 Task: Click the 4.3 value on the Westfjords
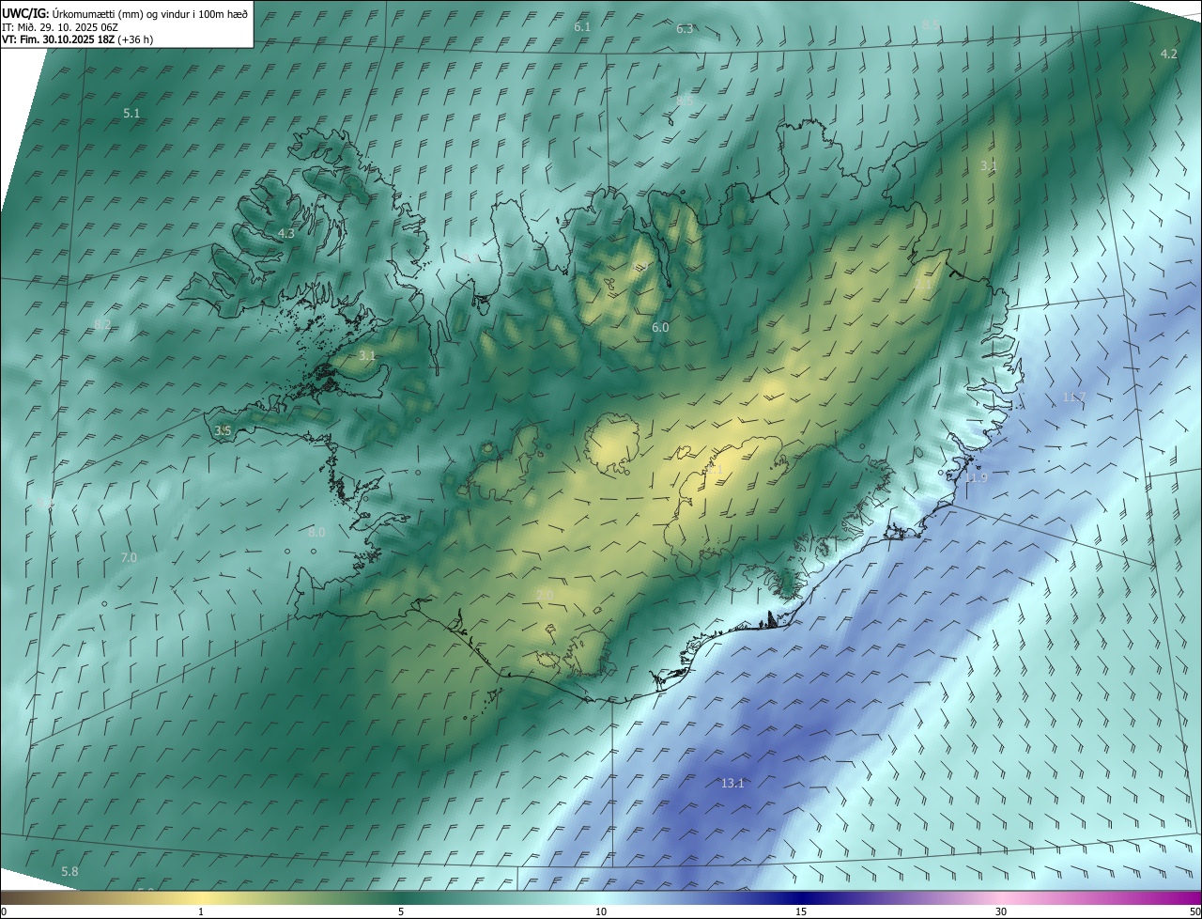coord(285,233)
